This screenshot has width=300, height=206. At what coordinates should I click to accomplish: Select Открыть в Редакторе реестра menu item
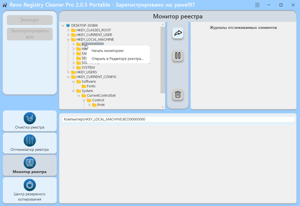point(118,59)
